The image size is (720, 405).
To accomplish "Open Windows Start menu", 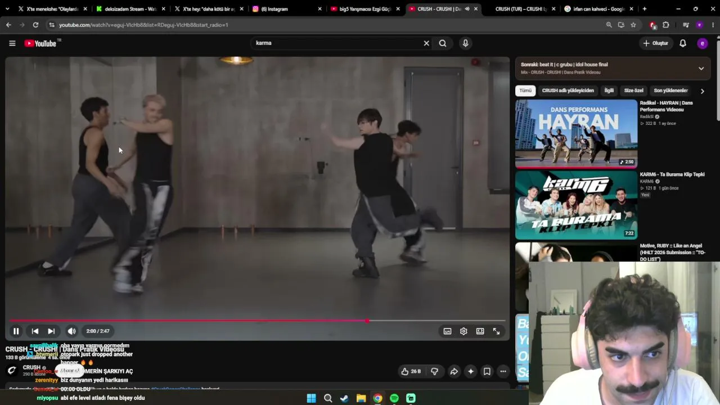I will point(311,398).
